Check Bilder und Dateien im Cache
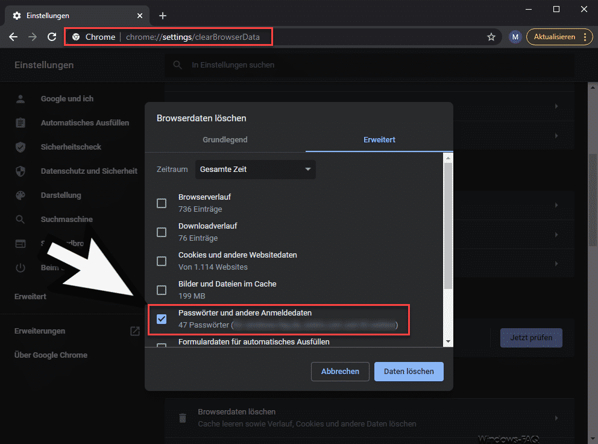This screenshot has height=444, width=598. (162, 290)
